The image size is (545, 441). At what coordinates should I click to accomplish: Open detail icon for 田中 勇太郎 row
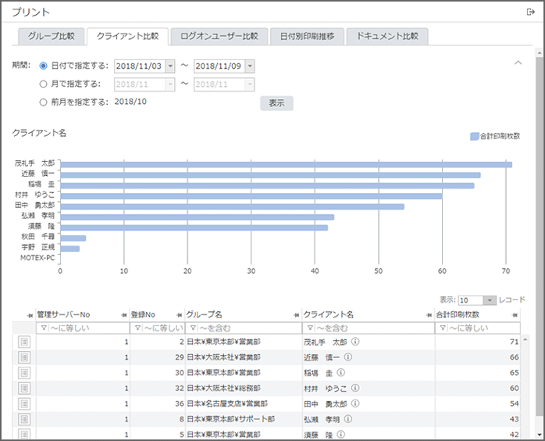coord(24,403)
